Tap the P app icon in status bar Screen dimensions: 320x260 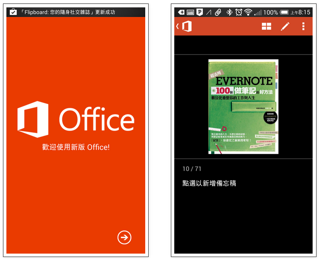pyautogui.click(x=199, y=12)
